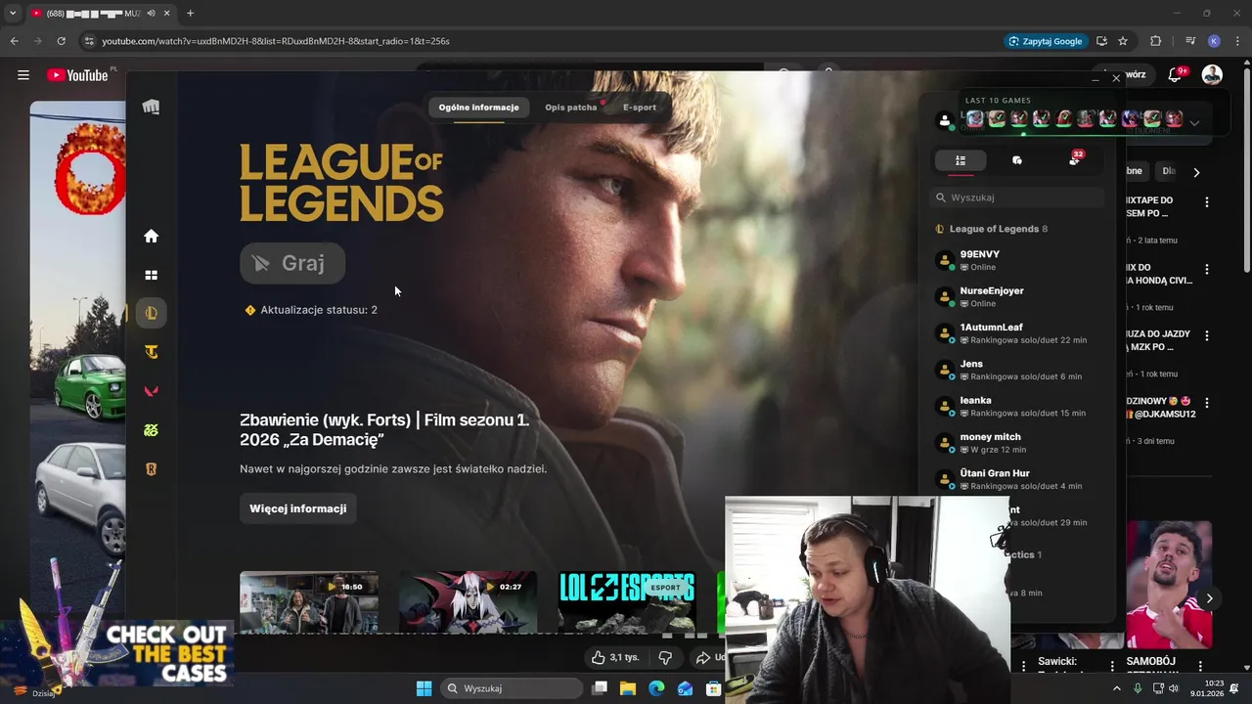Switch to E-sport tab
Screen dimensions: 1252x704
[x=640, y=107]
